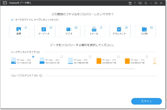Click the horizontal scrollbar under the drives
The width and height of the screenshot is (167, 110).
(x=72, y=69)
